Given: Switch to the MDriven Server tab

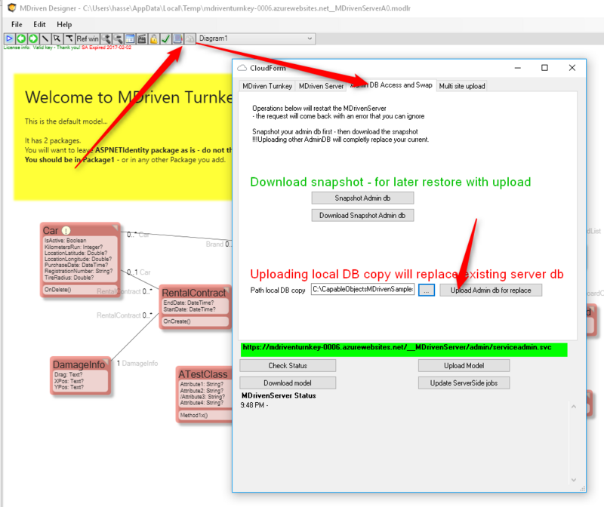Looking at the screenshot, I should pos(321,86).
